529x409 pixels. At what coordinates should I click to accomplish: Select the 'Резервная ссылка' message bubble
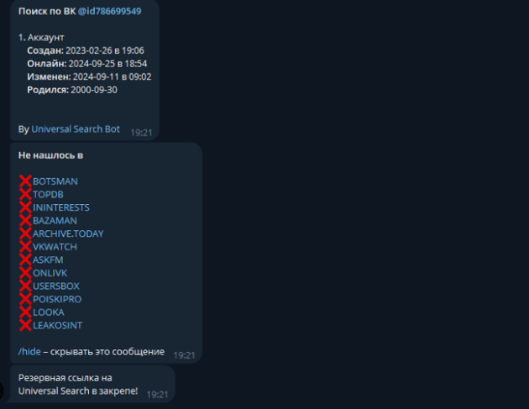click(x=92, y=384)
